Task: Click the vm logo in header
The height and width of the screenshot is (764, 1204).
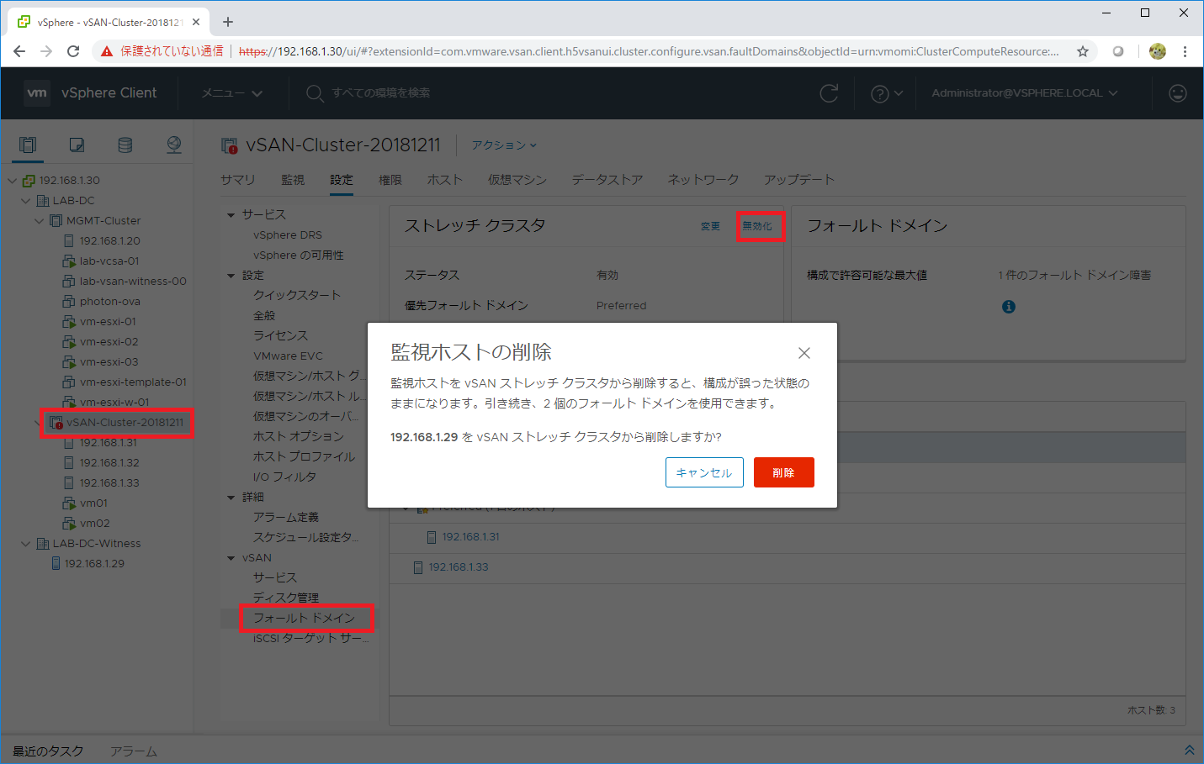Action: pyautogui.click(x=37, y=92)
